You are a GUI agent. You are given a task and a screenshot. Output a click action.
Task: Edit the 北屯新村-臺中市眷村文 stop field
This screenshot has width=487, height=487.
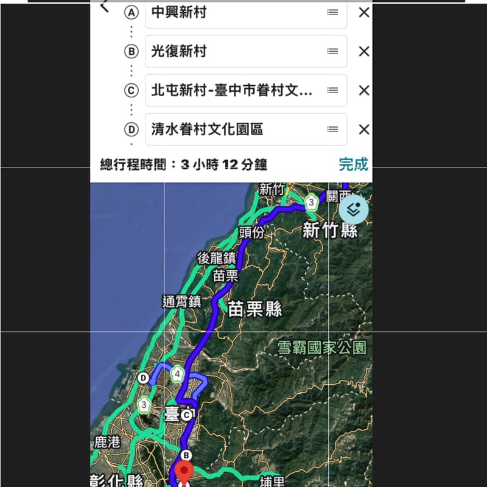246,90
